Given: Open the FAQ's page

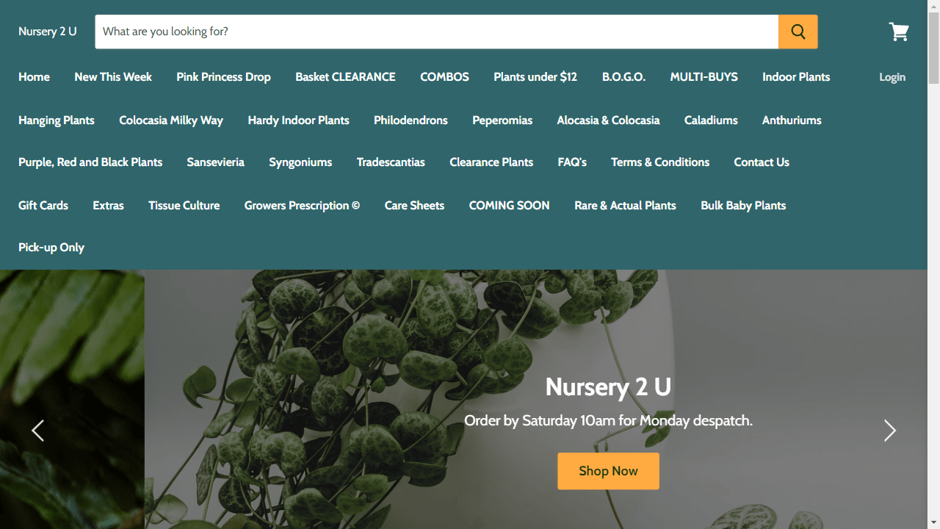Looking at the screenshot, I should [x=572, y=162].
